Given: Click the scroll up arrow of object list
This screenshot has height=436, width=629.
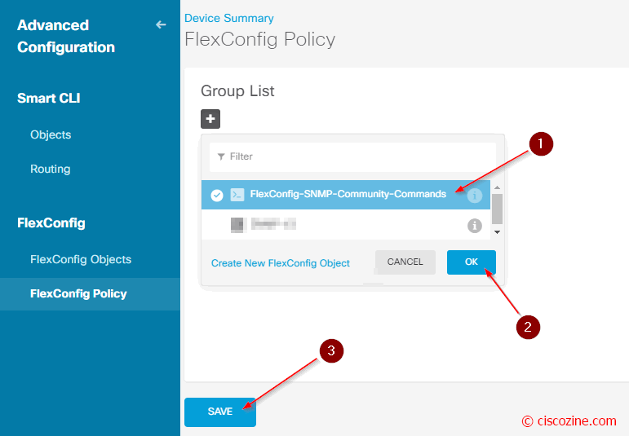Looking at the screenshot, I should [x=497, y=187].
